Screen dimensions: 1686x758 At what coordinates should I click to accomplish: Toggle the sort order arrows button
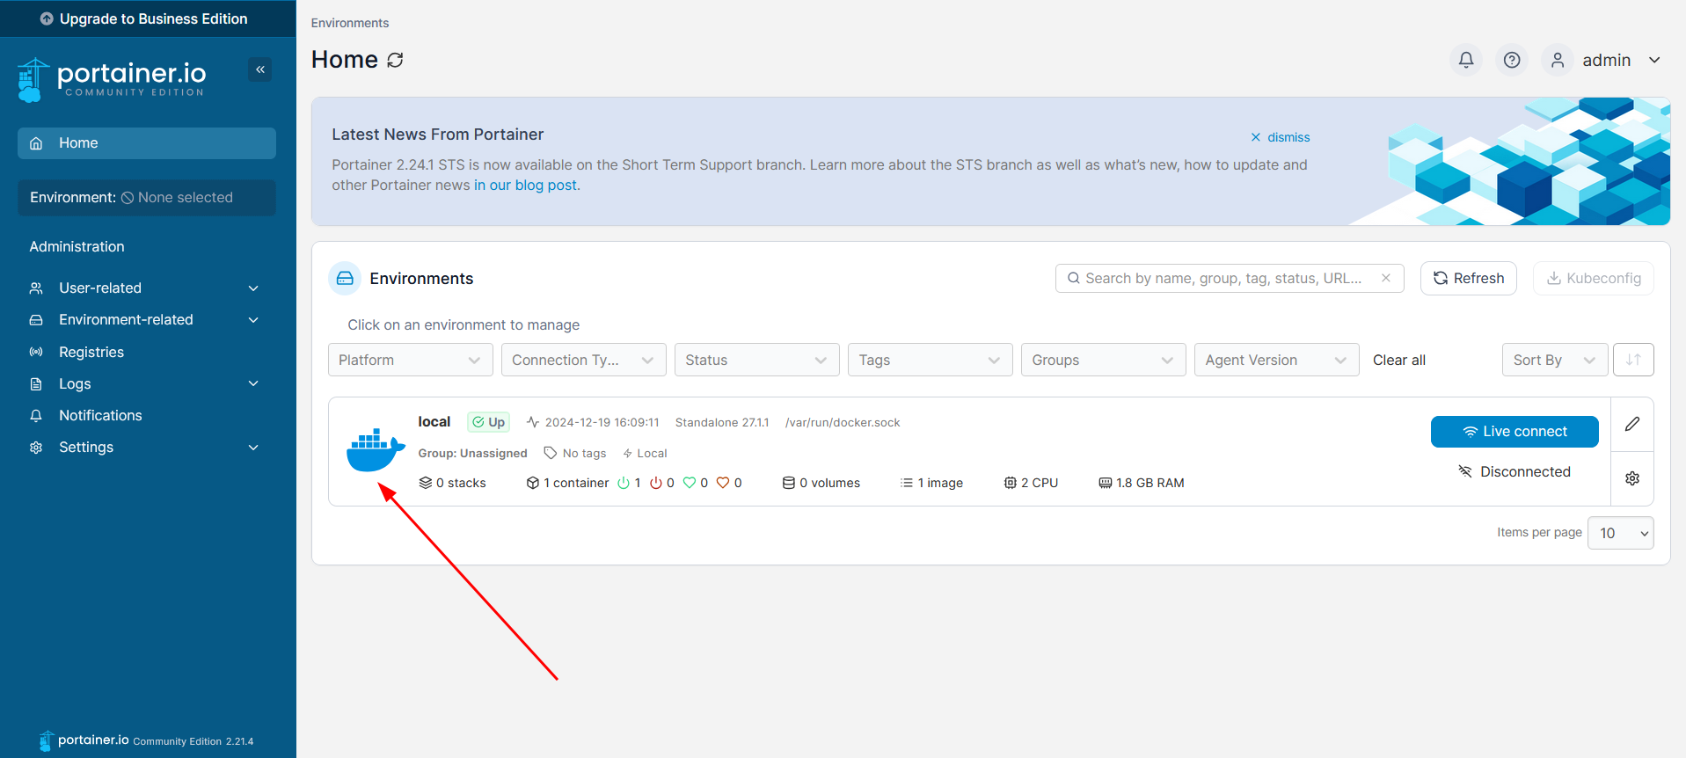[1632, 360]
